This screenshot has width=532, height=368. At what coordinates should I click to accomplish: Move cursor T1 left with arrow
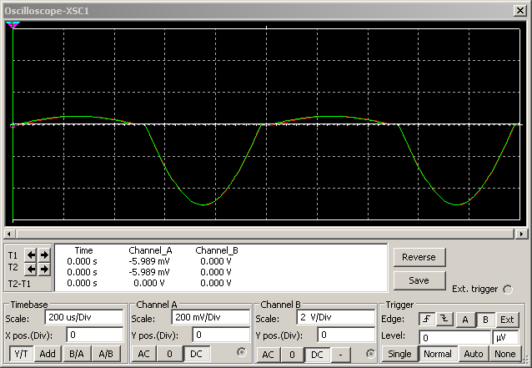coord(31,255)
